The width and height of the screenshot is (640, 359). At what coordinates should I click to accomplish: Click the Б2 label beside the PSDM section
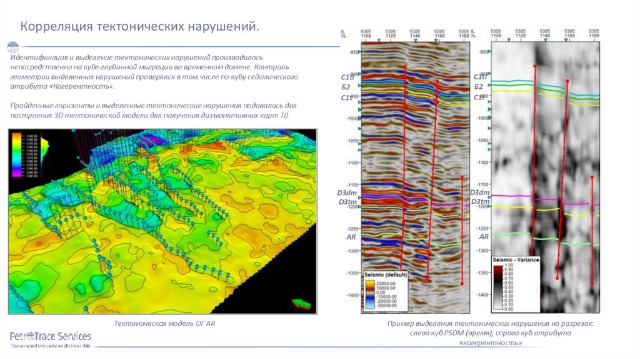point(346,87)
